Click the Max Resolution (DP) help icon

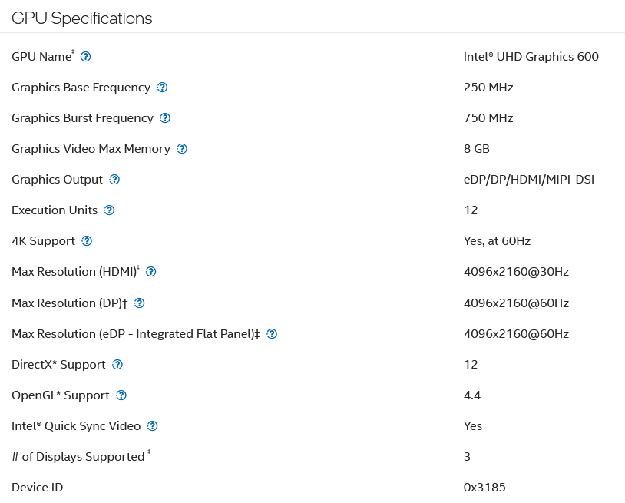coord(139,303)
